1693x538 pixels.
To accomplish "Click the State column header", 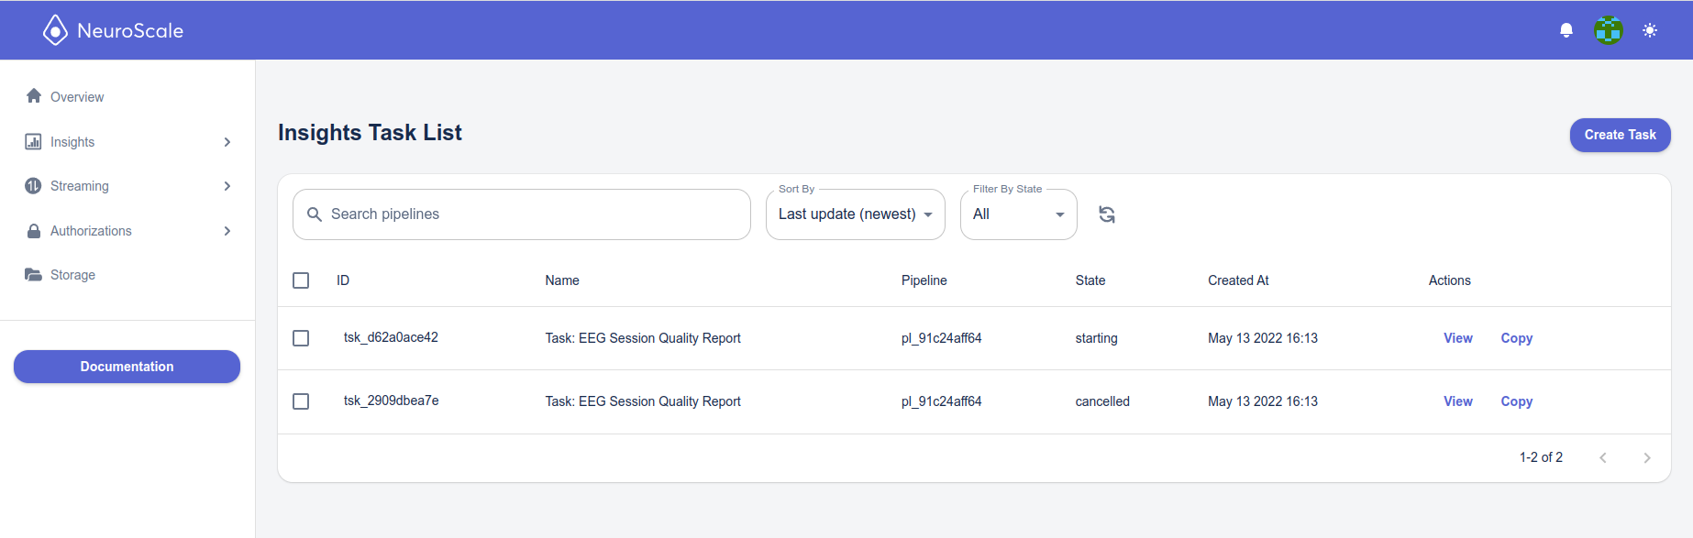I will pyautogui.click(x=1090, y=280).
